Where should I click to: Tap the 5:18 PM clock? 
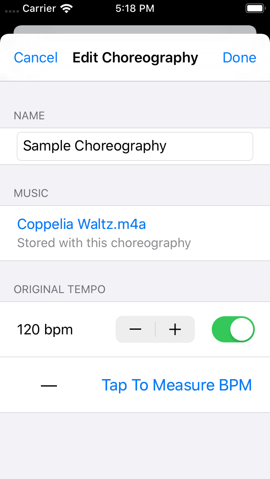point(135,8)
